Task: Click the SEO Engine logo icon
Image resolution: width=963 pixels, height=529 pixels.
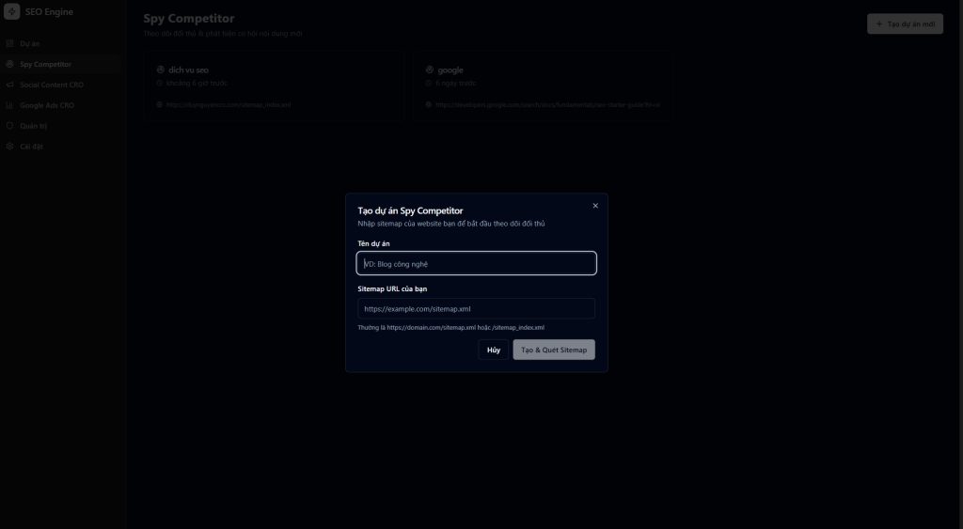Action: pos(11,11)
